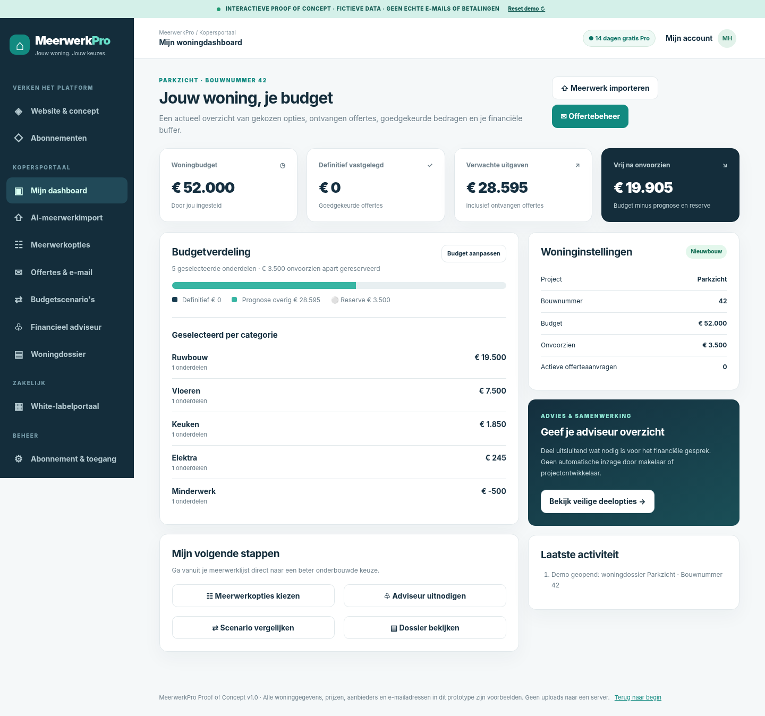Image resolution: width=765 pixels, height=716 pixels.
Task: Click the Abonnement & toegang gear icon
Action: [x=19, y=459]
